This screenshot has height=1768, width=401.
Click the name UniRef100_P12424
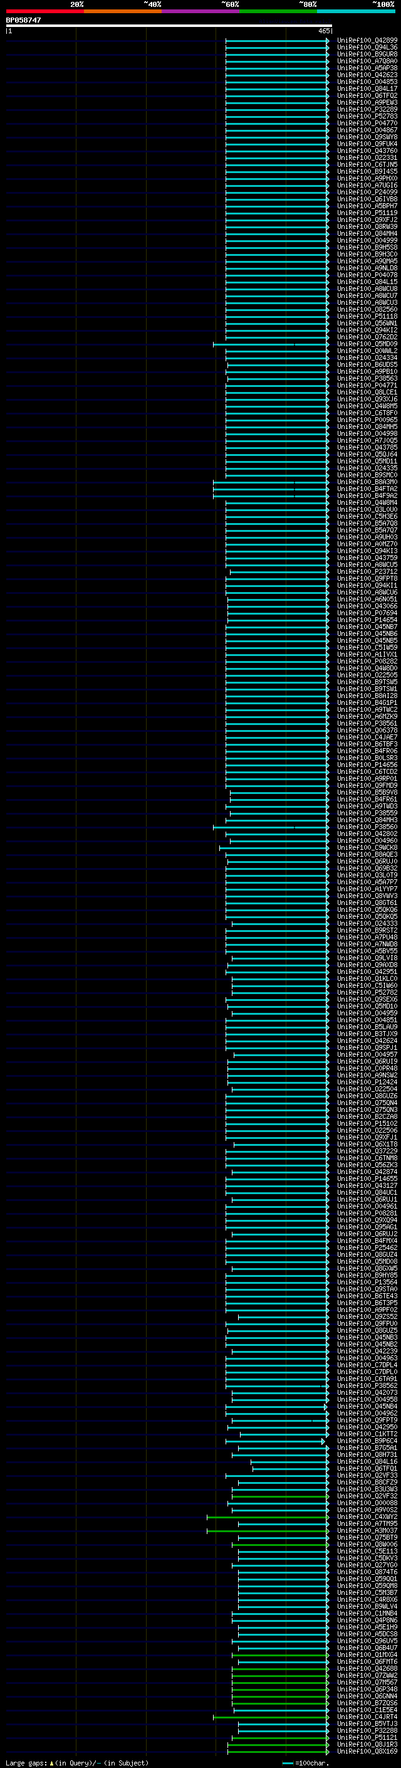tap(367, 1082)
